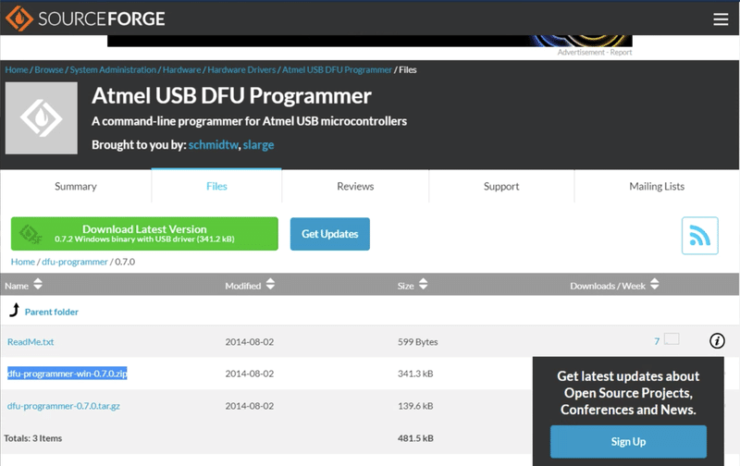Click Download Latest Version button
The width and height of the screenshot is (740, 466).
point(144,234)
